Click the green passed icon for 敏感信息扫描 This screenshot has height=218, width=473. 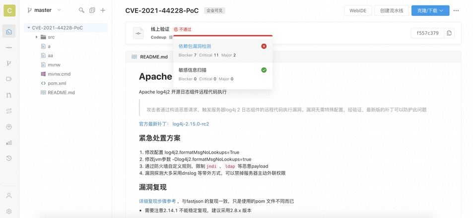click(264, 70)
